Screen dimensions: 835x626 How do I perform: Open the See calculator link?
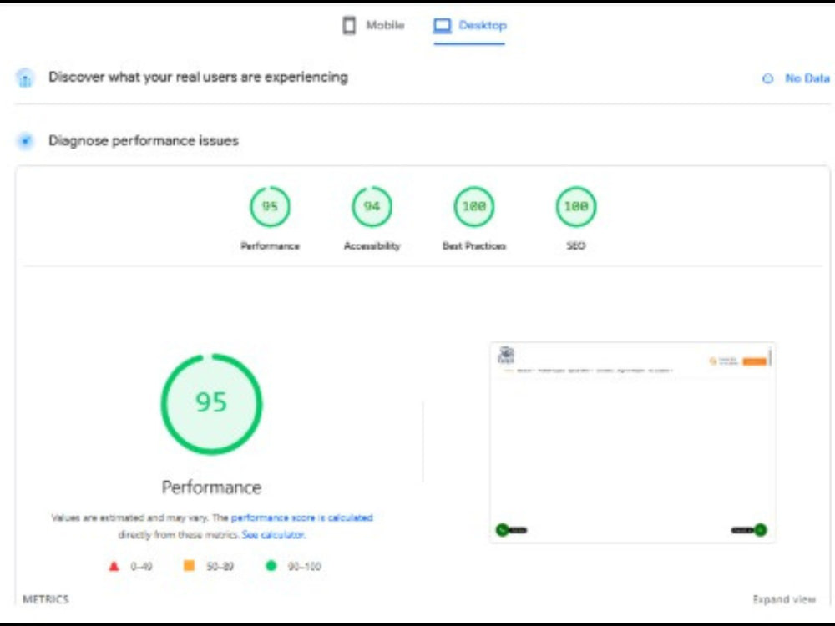coord(274,534)
